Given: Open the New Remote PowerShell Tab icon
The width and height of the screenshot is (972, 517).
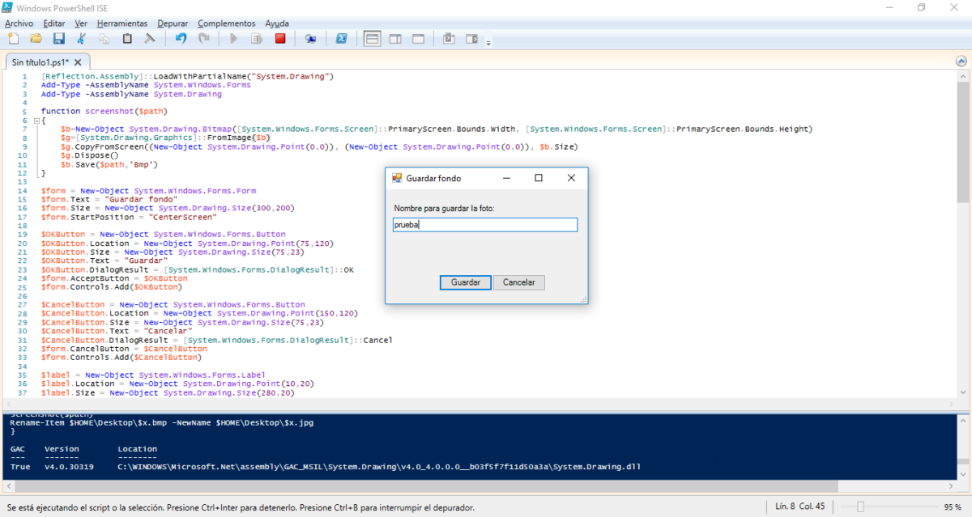Looking at the screenshot, I should [310, 38].
